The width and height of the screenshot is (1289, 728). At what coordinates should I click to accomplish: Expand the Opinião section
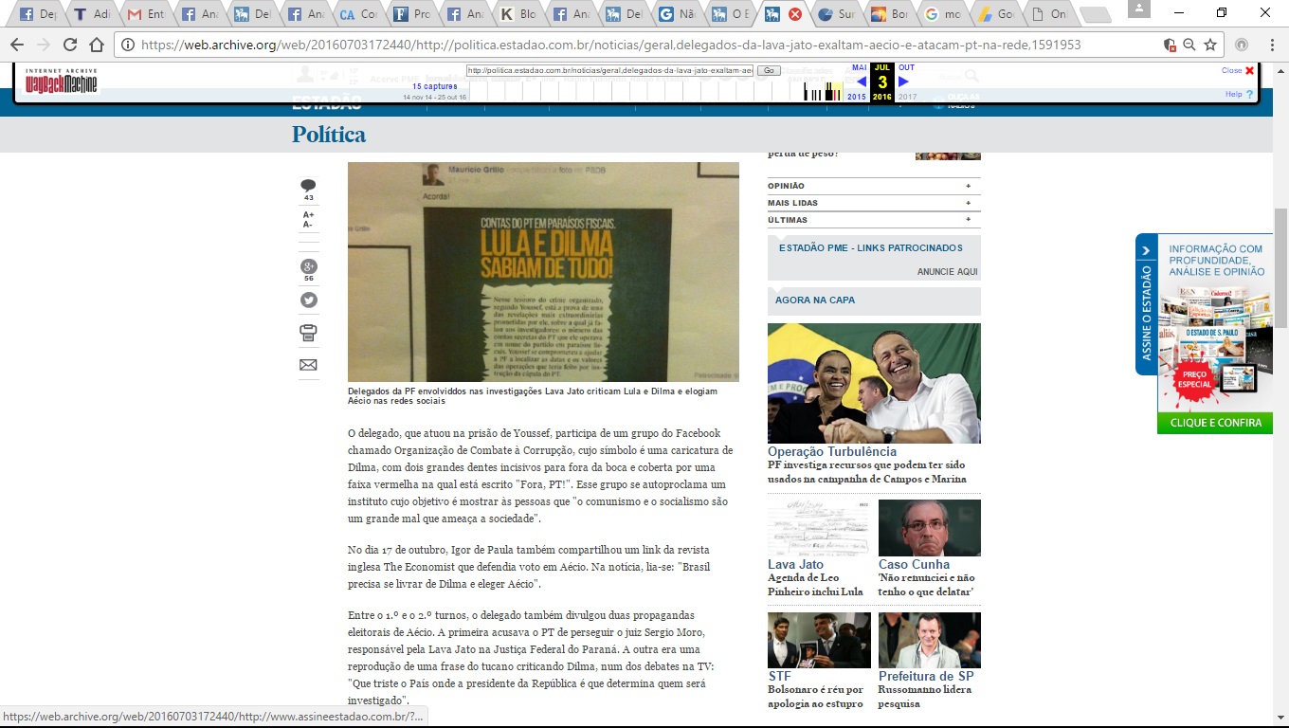tap(968, 186)
